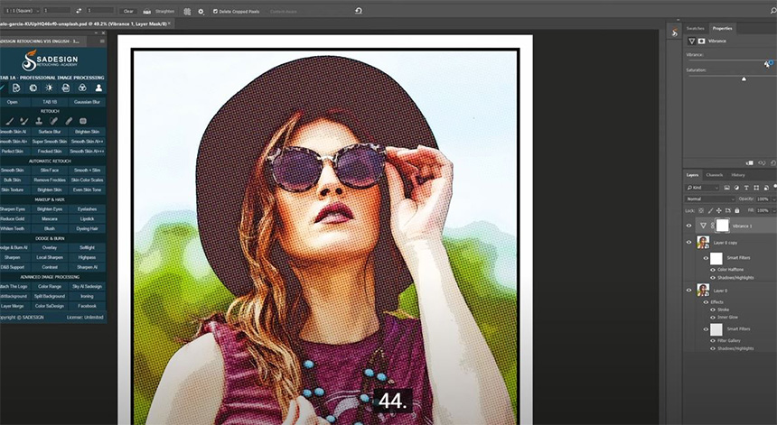This screenshot has width=777, height=425.
Task: Toggle Delete Cropped Pixels checkbox
Action: (x=215, y=11)
